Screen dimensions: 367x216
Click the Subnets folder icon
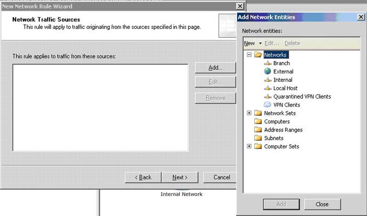tap(258, 138)
